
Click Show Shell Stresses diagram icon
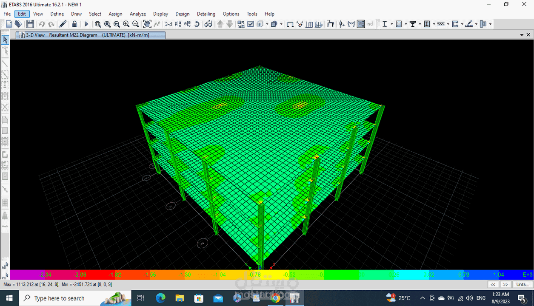click(319, 24)
